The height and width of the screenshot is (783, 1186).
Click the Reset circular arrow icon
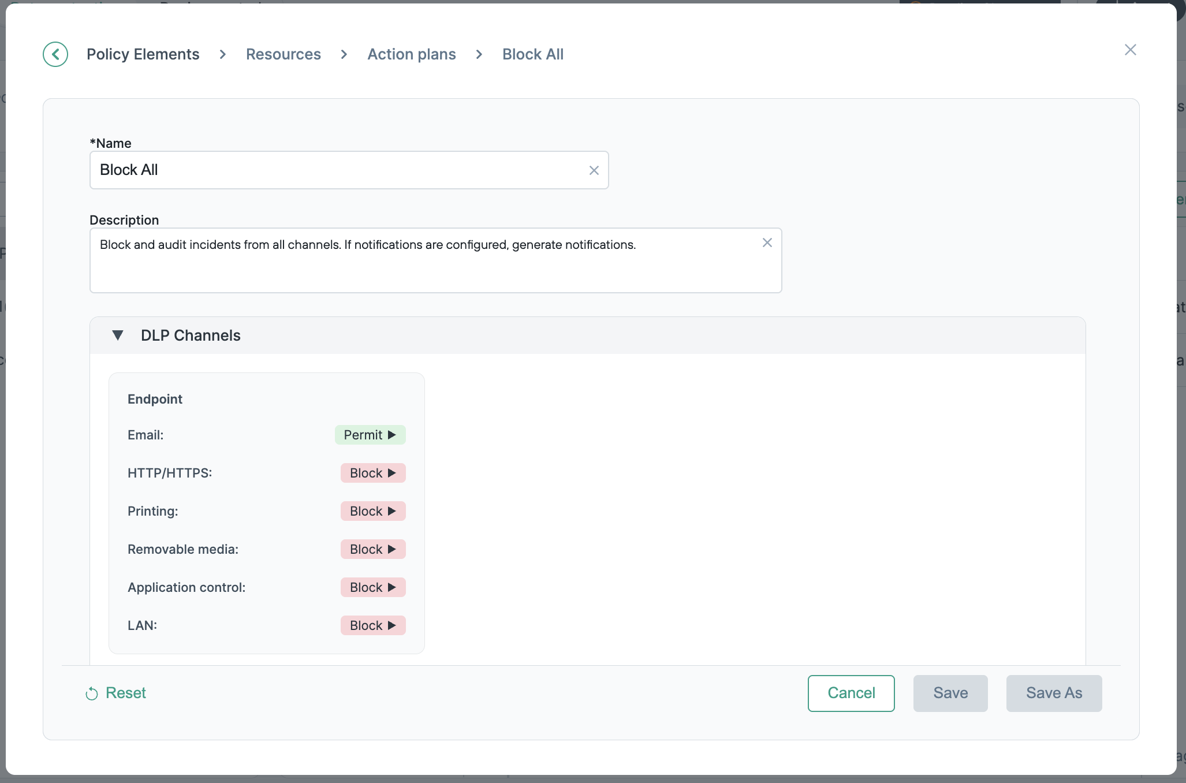coord(92,693)
